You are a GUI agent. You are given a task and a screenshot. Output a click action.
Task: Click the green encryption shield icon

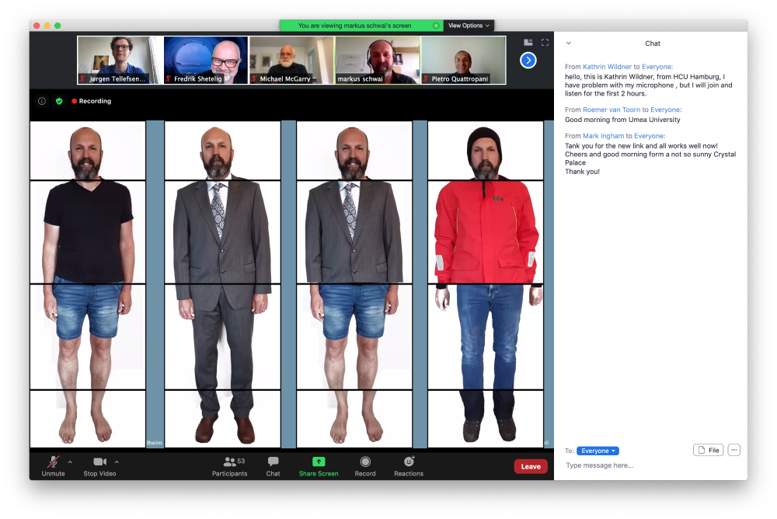[x=58, y=101]
